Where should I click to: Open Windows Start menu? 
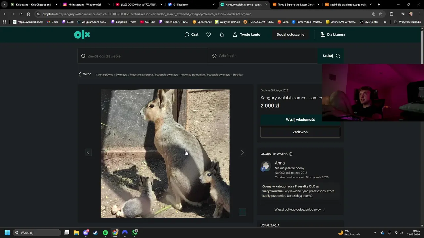pyautogui.click(x=7, y=233)
